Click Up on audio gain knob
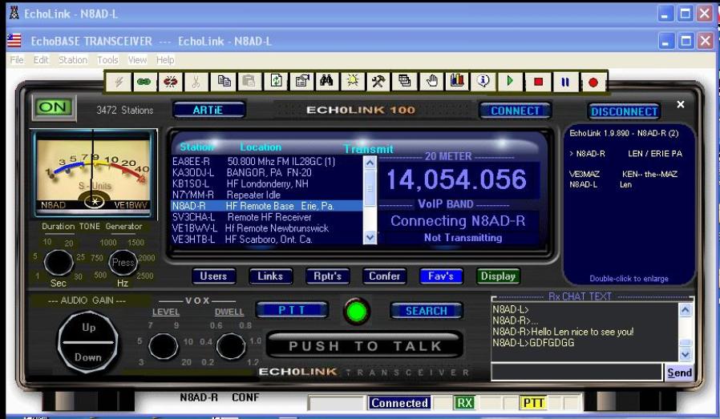 [x=89, y=328]
